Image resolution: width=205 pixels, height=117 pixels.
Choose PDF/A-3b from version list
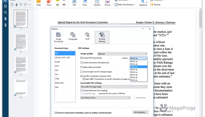click(x=138, y=77)
